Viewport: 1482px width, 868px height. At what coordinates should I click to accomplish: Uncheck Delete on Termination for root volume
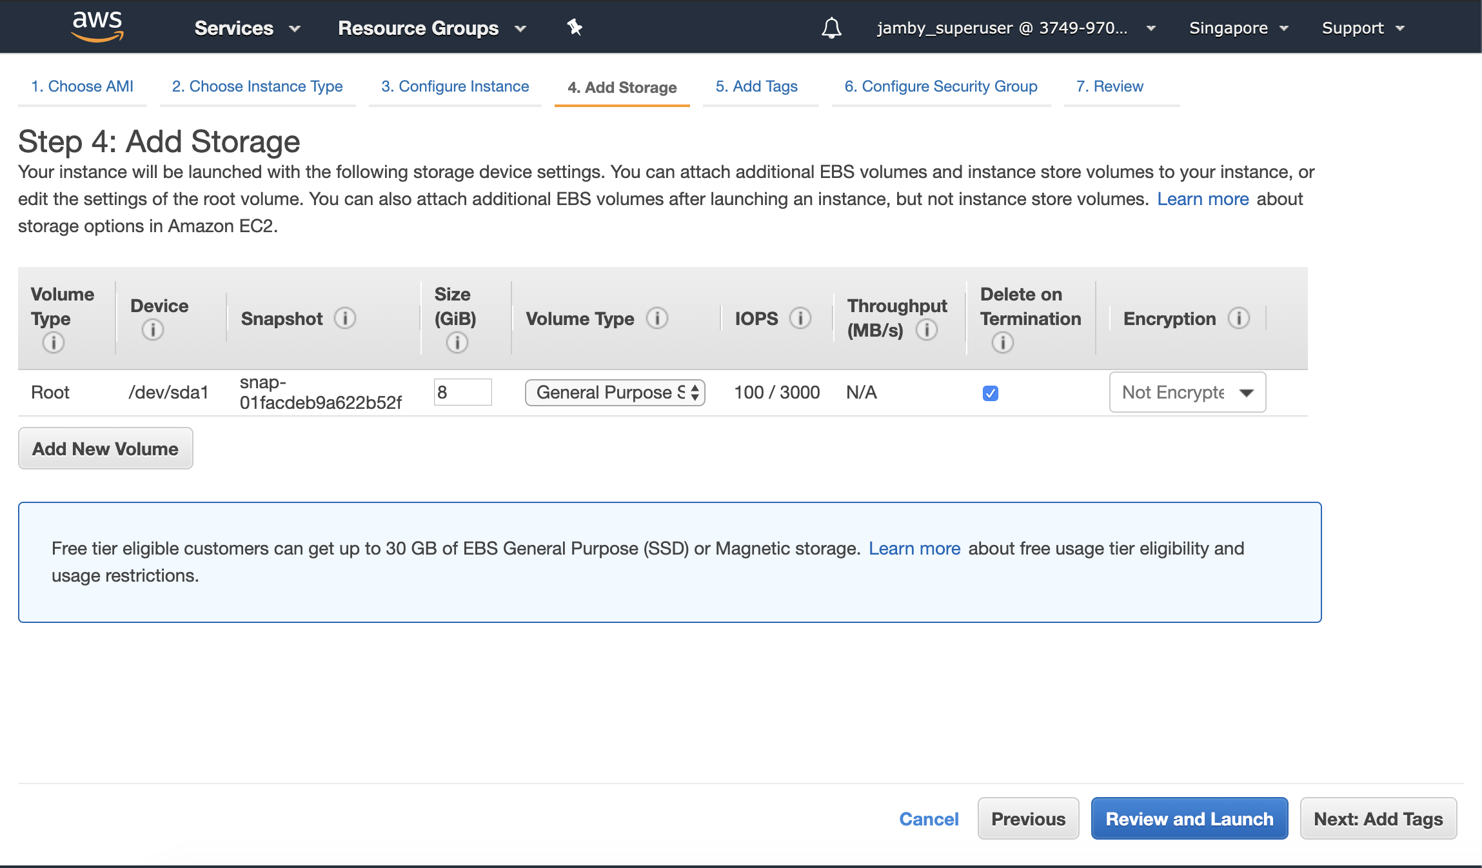click(x=991, y=393)
